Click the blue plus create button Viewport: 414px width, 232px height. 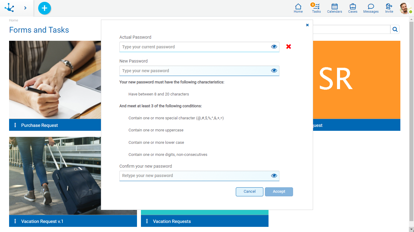point(45,8)
